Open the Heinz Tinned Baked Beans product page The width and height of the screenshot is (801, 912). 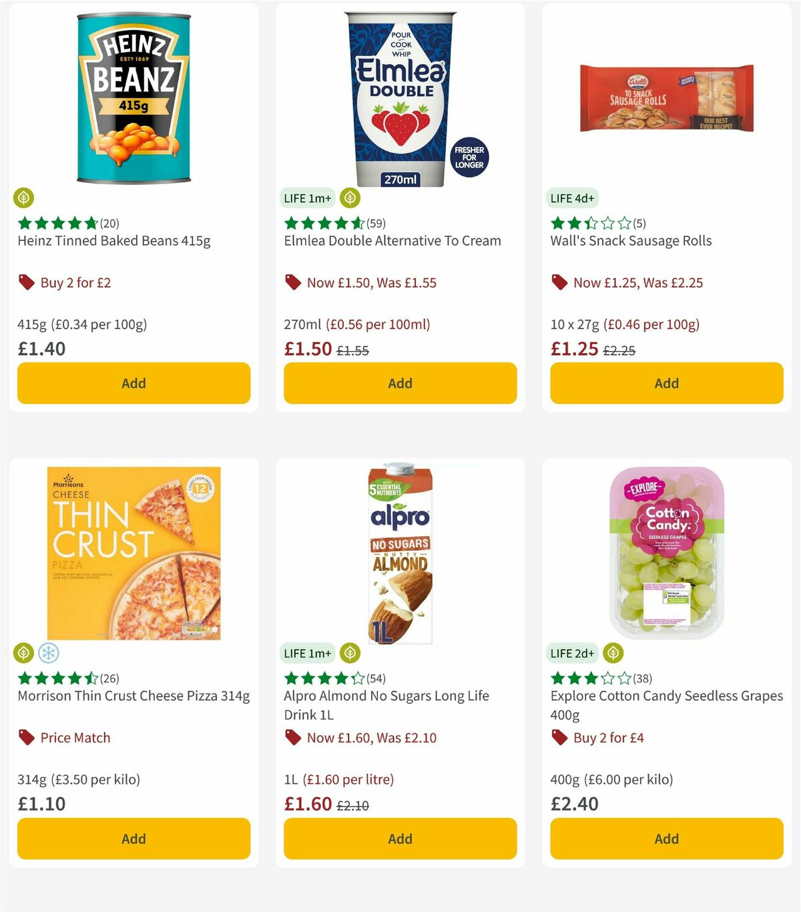(x=113, y=240)
